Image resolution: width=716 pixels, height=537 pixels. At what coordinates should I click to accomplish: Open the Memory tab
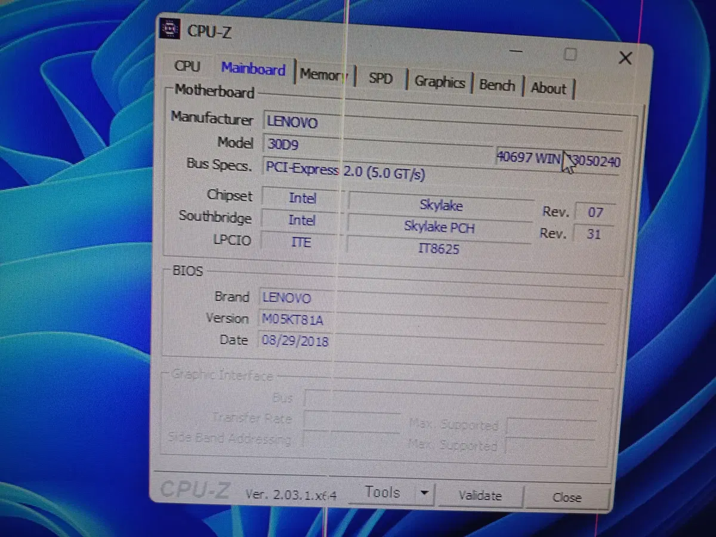point(323,75)
